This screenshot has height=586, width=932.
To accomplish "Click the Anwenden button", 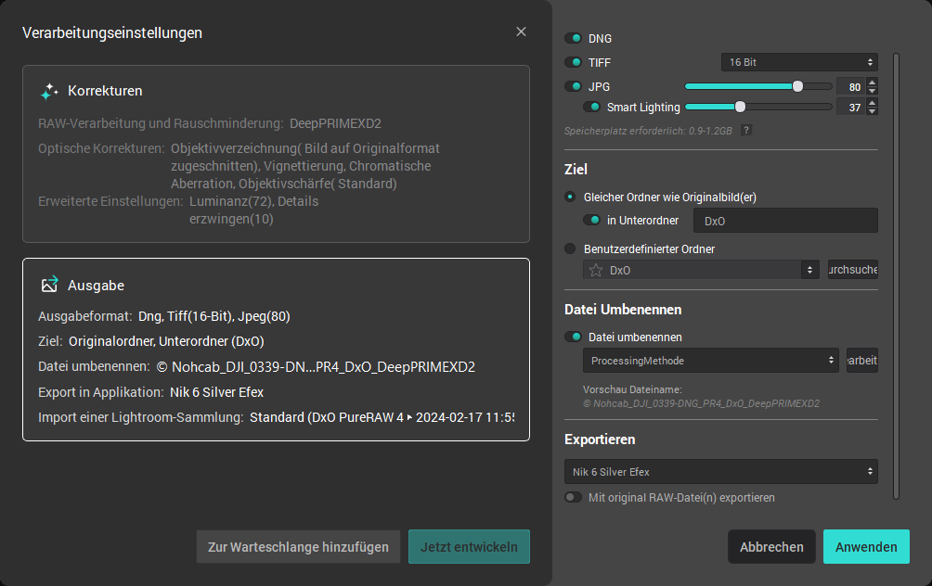I will [865, 547].
